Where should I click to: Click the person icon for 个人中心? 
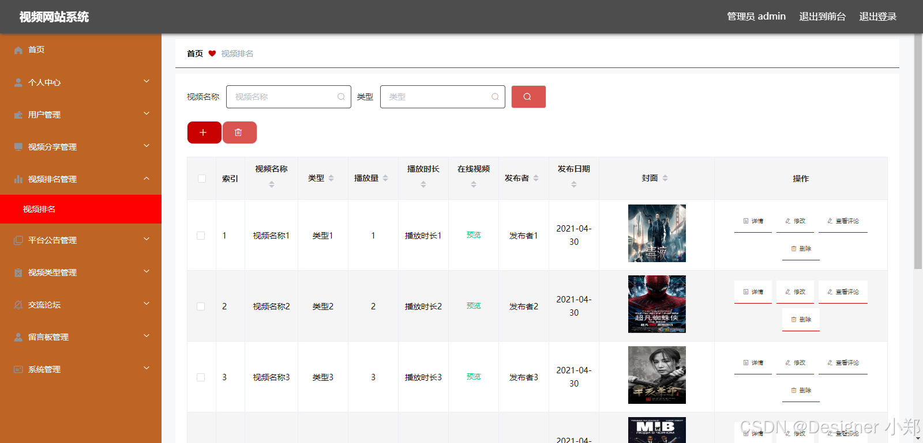[18, 82]
